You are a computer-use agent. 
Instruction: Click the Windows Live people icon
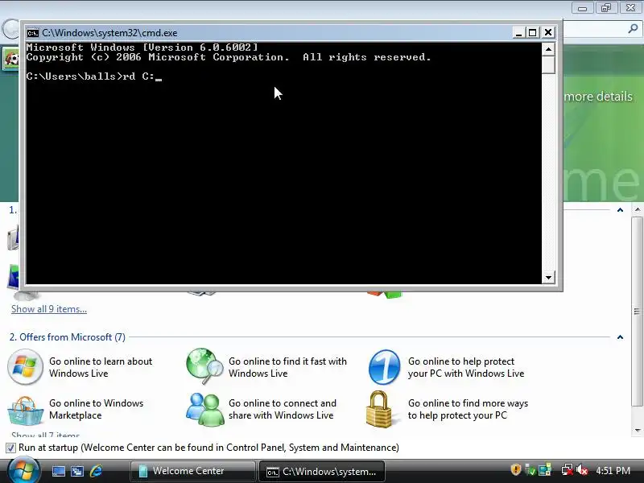tap(204, 410)
